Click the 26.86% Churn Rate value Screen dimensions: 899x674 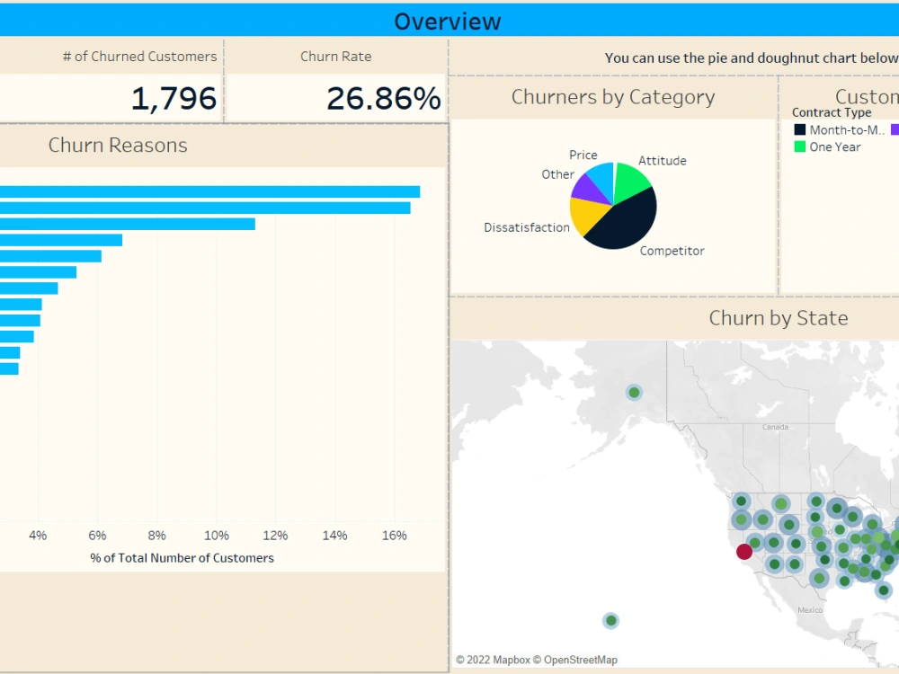[384, 94]
